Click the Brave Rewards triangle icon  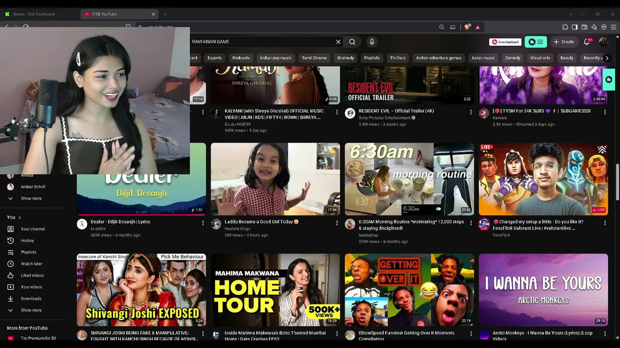478,27
